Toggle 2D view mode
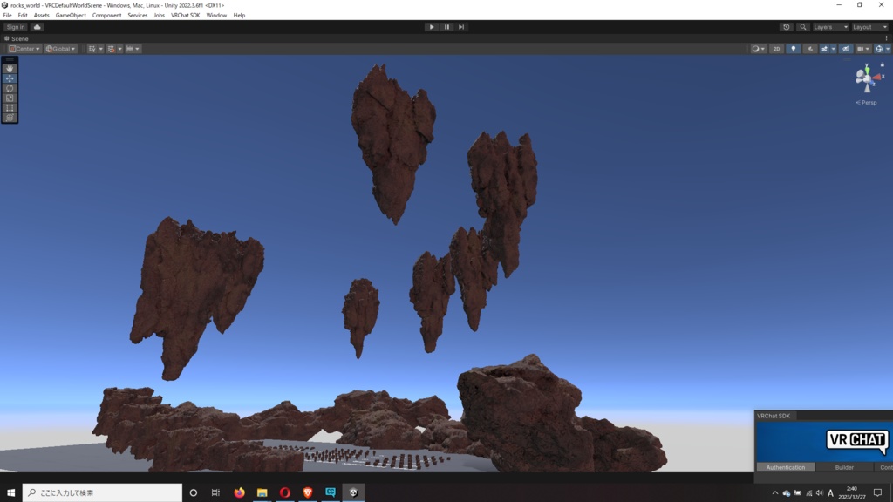The image size is (893, 502). point(776,49)
